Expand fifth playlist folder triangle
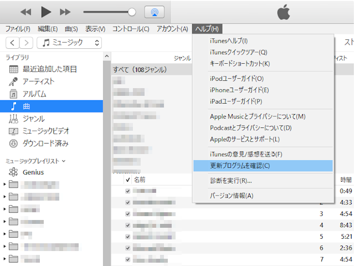Screen dimensions: 355x266 point(4,234)
